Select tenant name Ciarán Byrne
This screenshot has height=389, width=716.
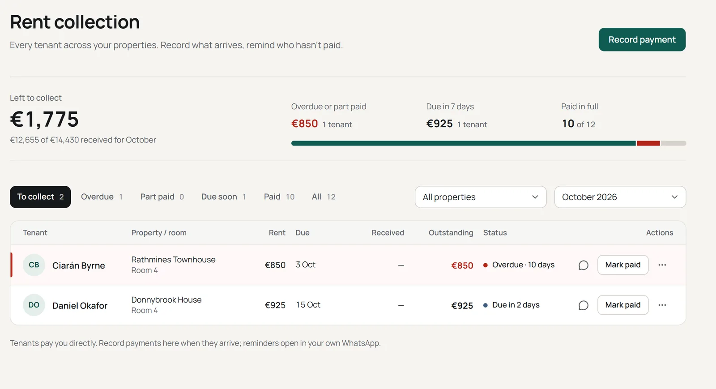79,265
